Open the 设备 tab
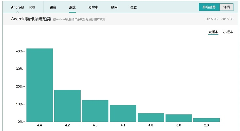Screen dimensions: 240x131 coord(53,7)
